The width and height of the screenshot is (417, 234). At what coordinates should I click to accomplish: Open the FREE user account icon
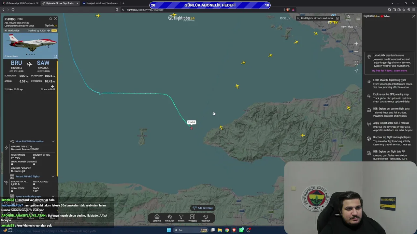point(348,18)
